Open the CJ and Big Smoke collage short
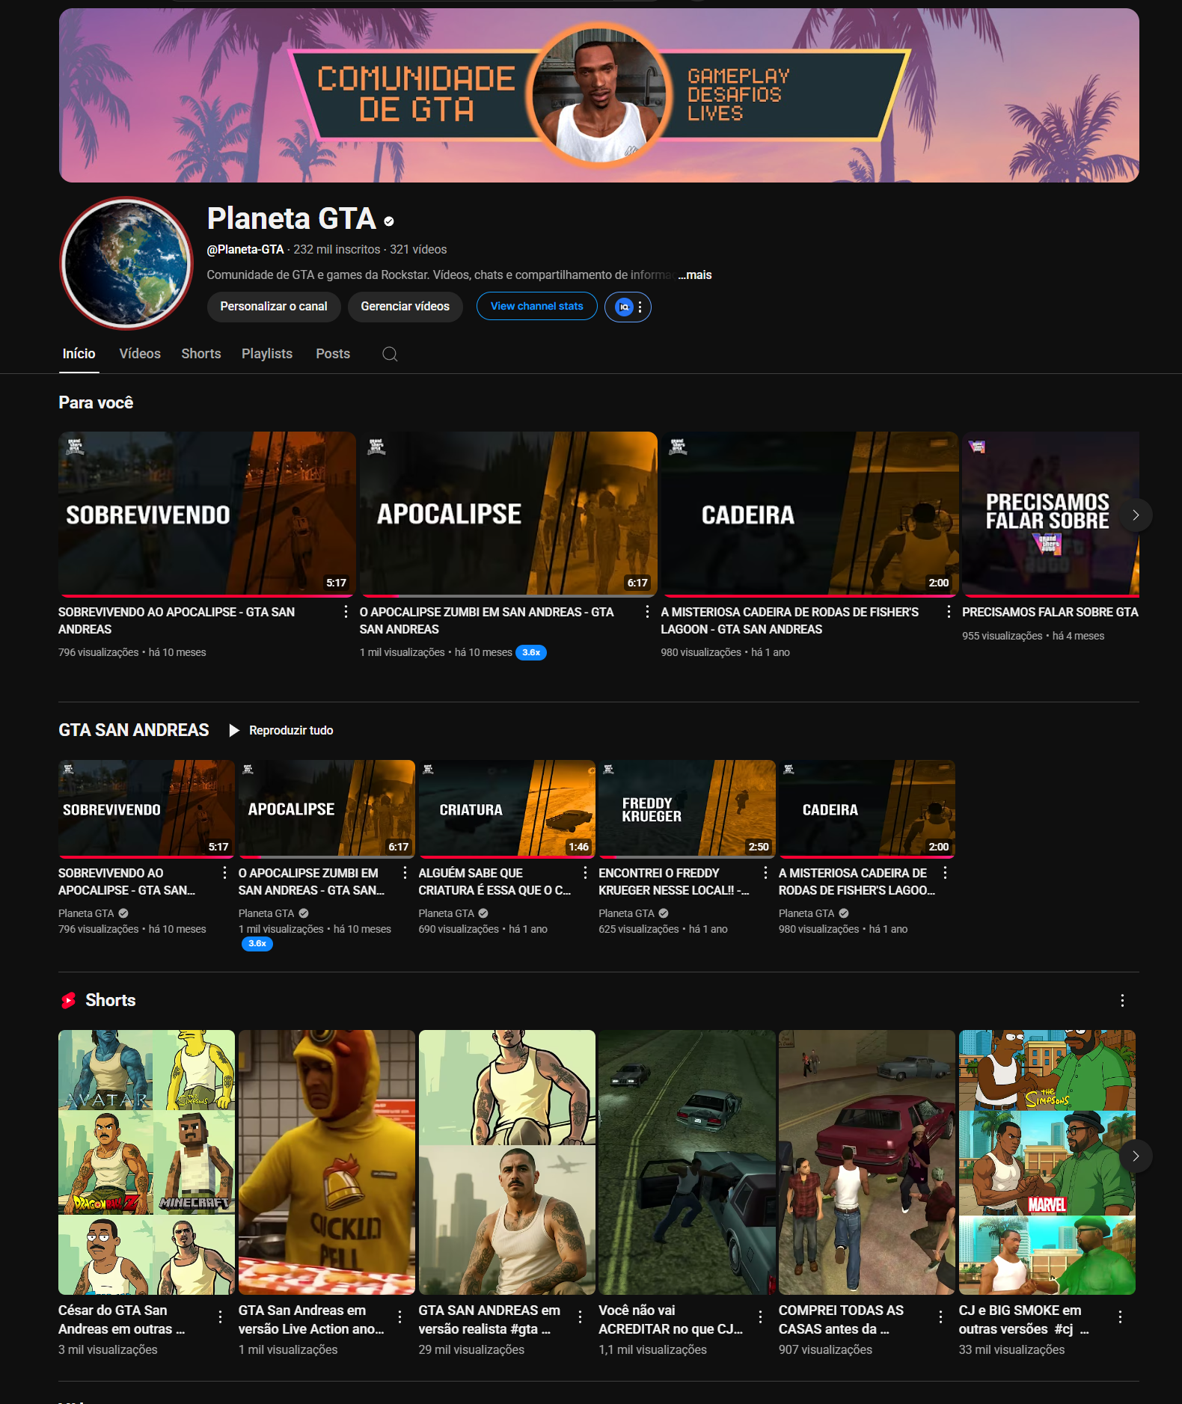The image size is (1182, 1404). 1047,1162
